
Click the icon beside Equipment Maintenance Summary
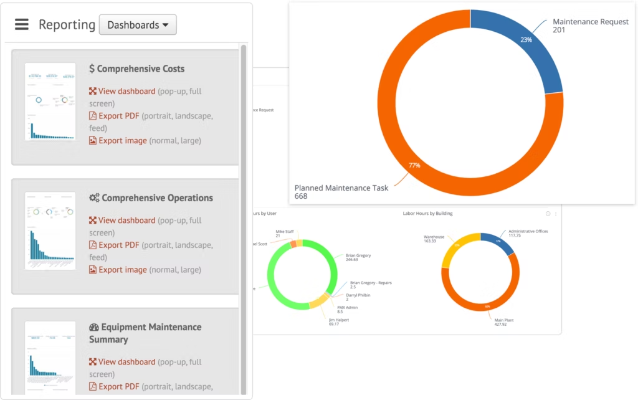point(93,326)
